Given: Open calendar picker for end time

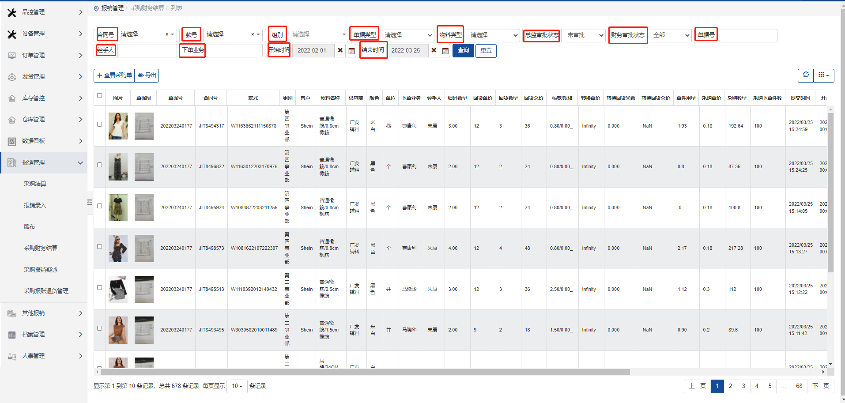Looking at the screenshot, I should pyautogui.click(x=445, y=51).
